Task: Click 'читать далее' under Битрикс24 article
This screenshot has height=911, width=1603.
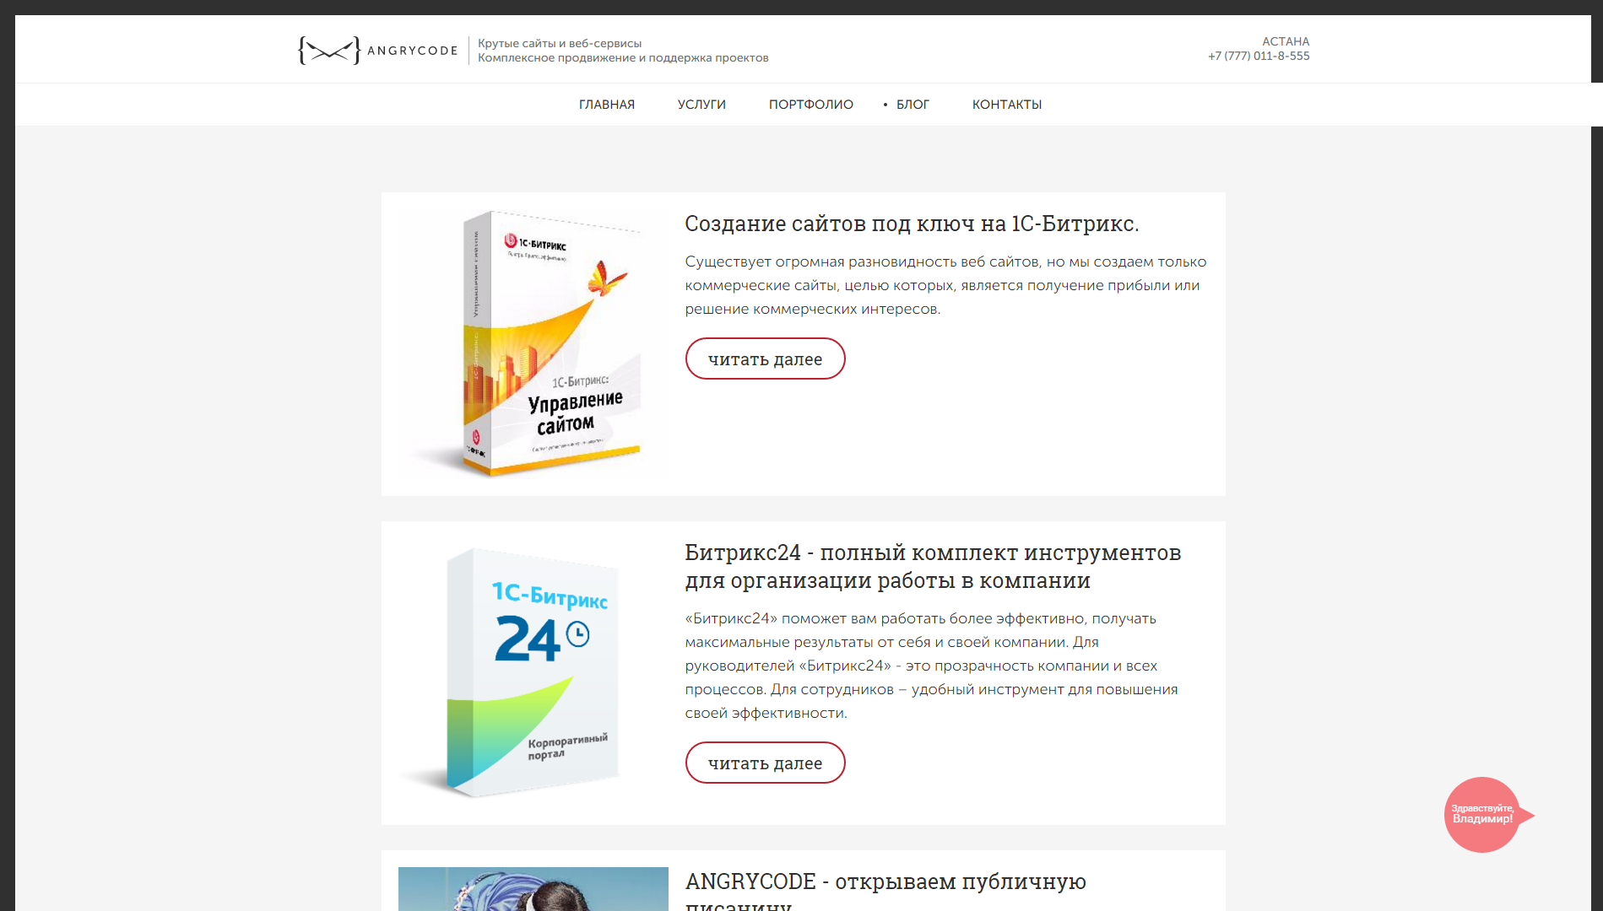Action: pos(765,763)
